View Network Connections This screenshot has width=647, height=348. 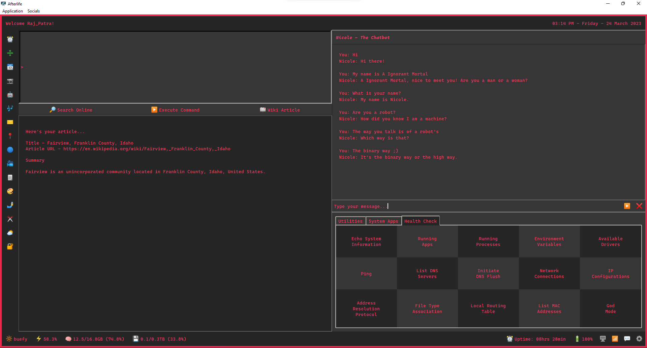(x=549, y=274)
